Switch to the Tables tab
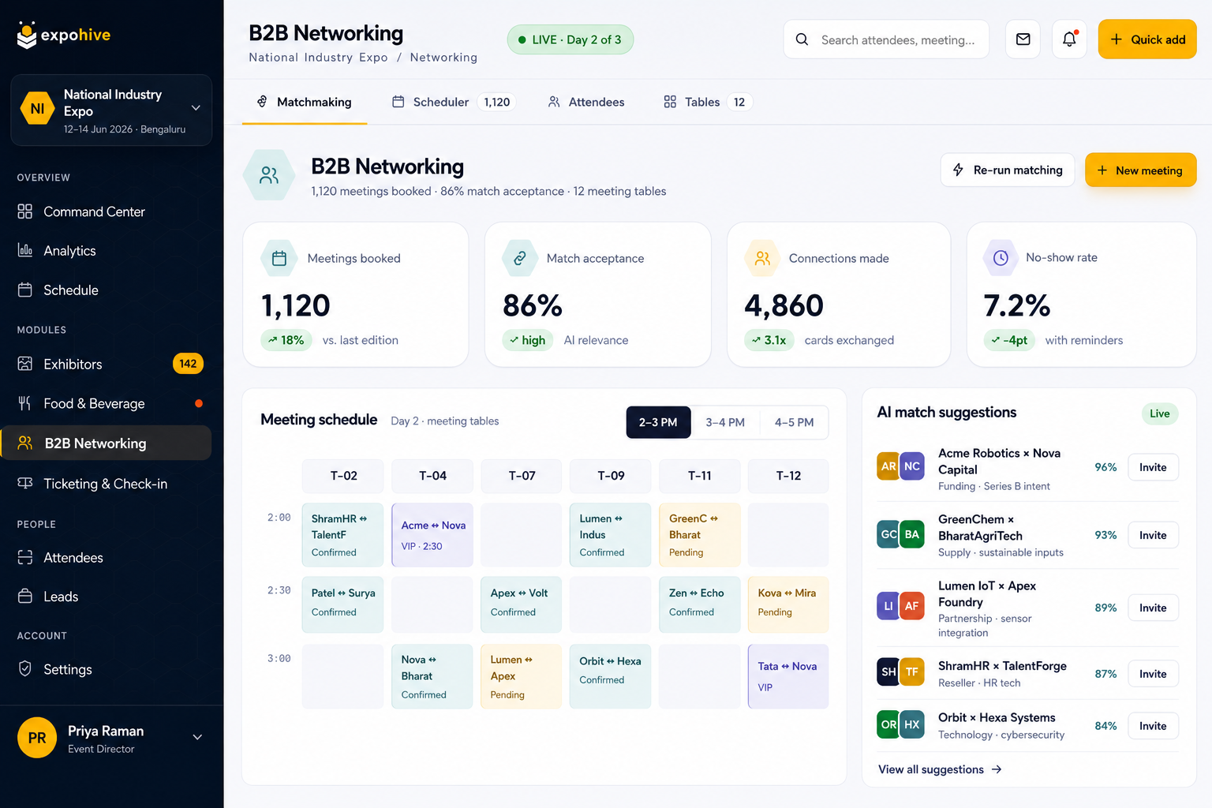 [707, 102]
